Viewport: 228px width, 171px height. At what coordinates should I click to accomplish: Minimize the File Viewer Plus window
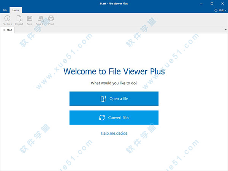click(201, 3)
